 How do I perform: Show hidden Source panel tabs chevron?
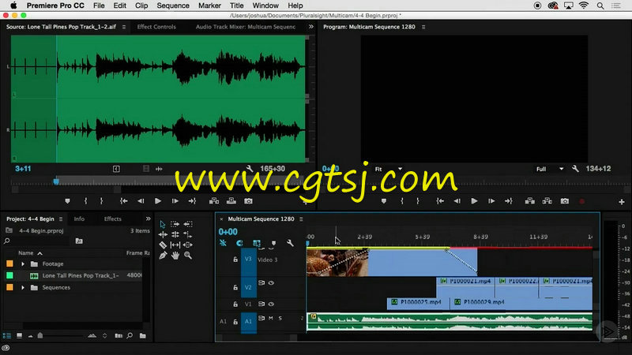[311, 27]
